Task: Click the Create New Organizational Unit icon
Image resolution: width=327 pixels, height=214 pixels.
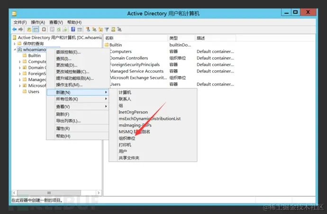Action: [x=100, y=29]
